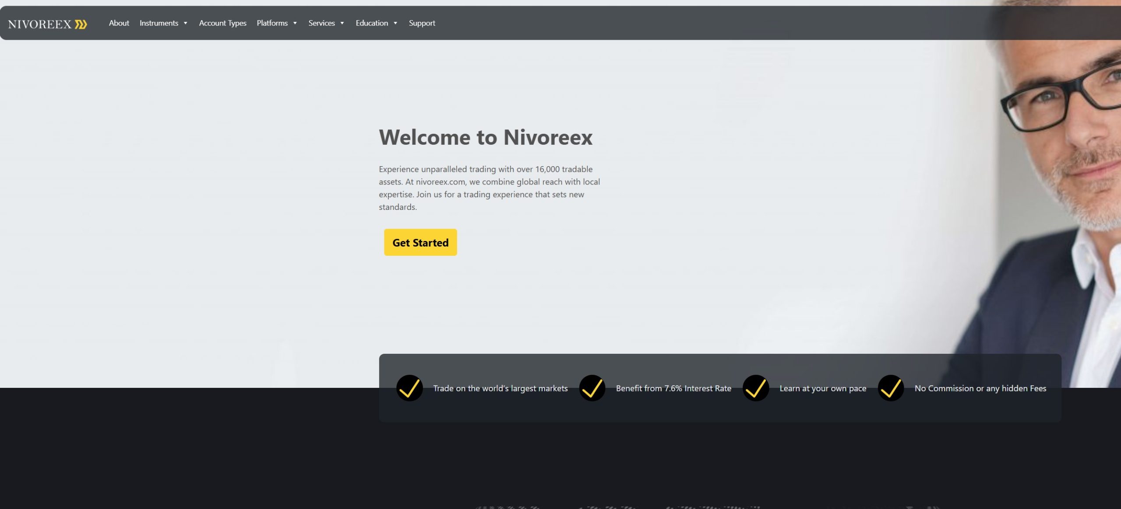
Task: Open the Account Types page
Action: click(223, 23)
